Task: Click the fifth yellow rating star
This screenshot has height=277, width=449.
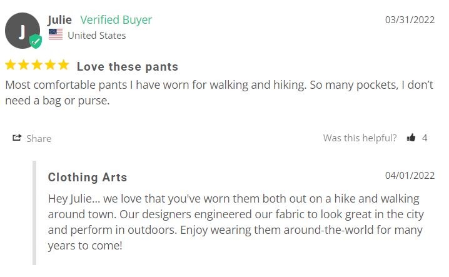Action: pos(64,65)
